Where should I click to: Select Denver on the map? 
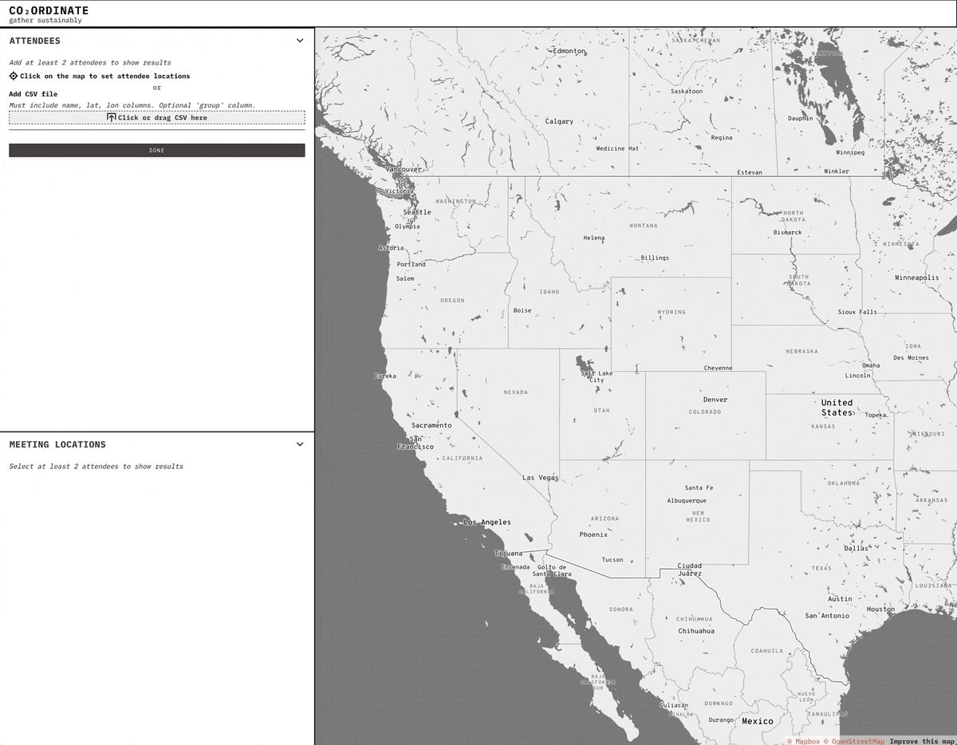[x=715, y=400]
